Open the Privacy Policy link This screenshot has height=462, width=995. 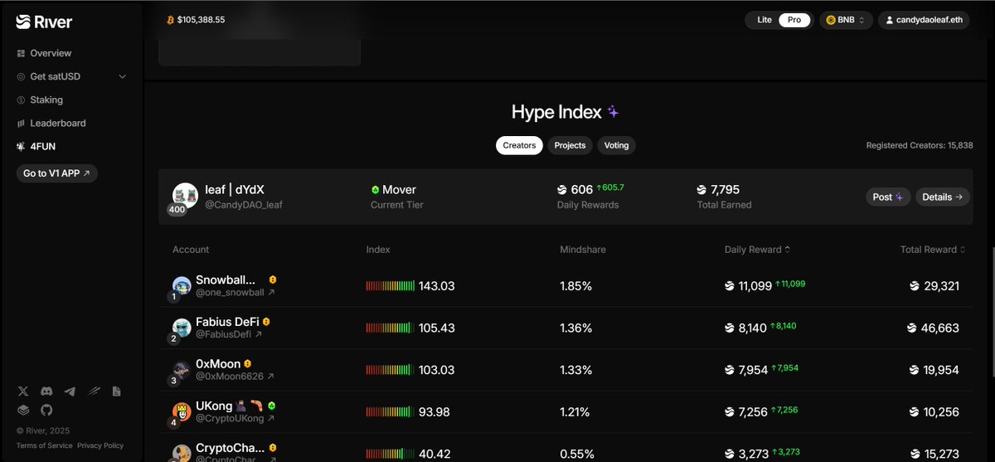100,445
